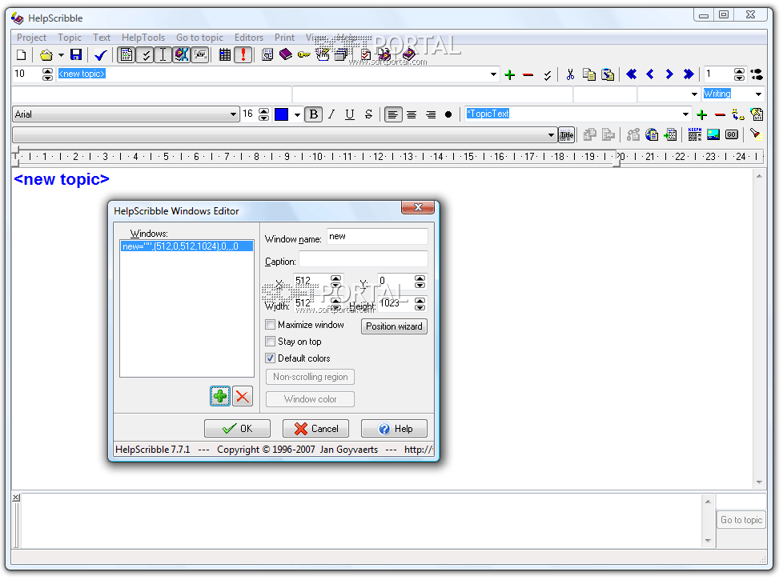Toggle align left paragraph button

(393, 114)
